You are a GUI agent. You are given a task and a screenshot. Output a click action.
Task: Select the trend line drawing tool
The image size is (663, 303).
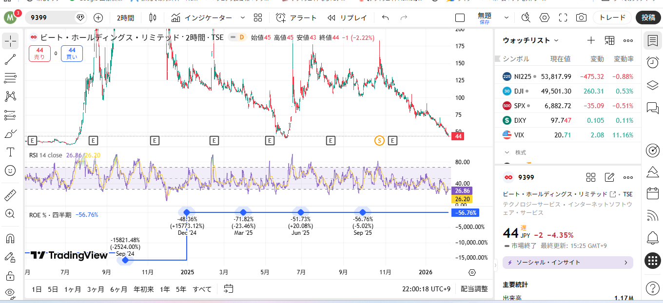click(10, 60)
